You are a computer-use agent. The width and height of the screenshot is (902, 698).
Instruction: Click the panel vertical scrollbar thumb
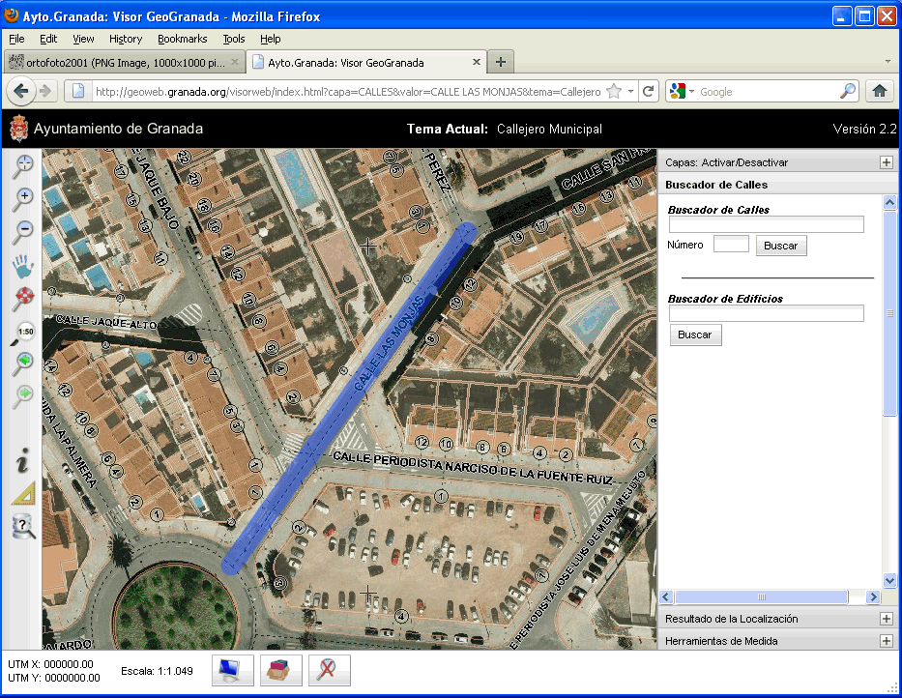pos(889,312)
